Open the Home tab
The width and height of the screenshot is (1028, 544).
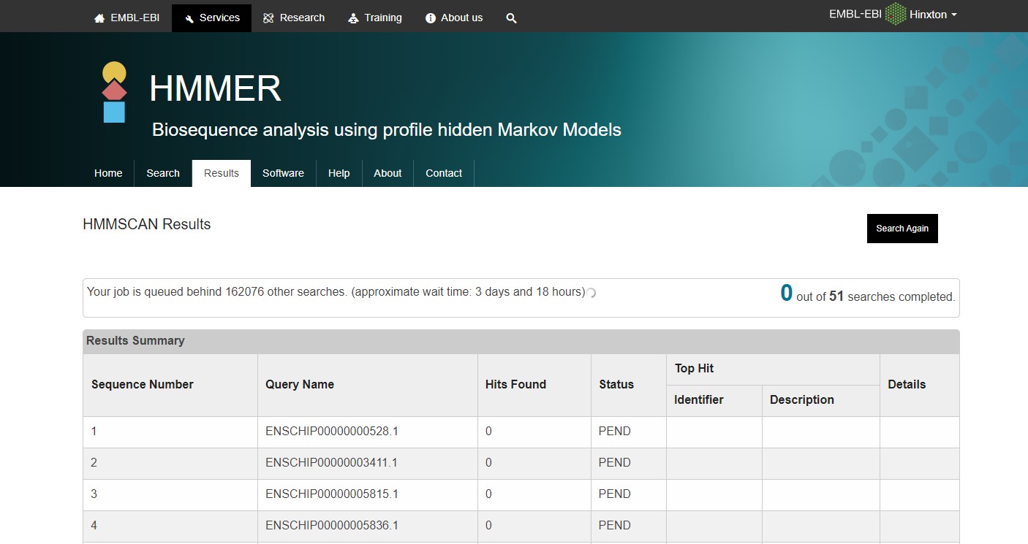coord(108,173)
